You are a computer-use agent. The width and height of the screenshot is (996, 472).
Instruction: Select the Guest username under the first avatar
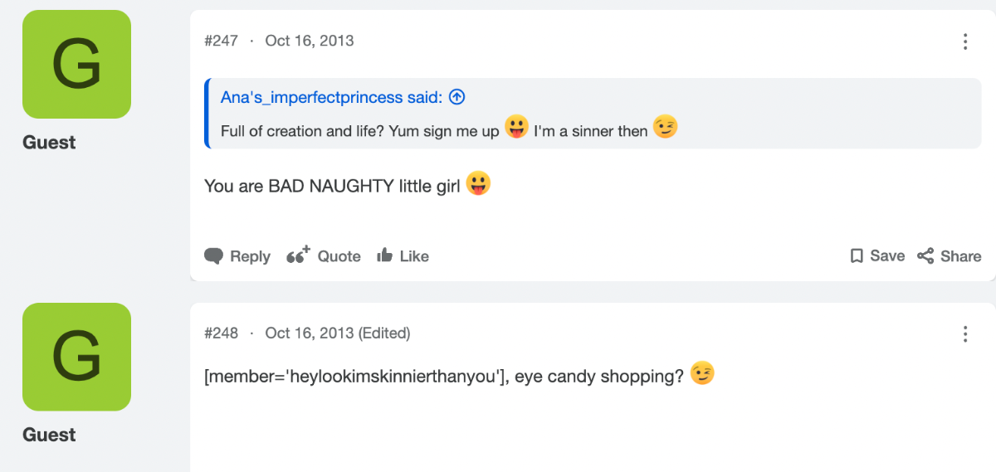(49, 143)
